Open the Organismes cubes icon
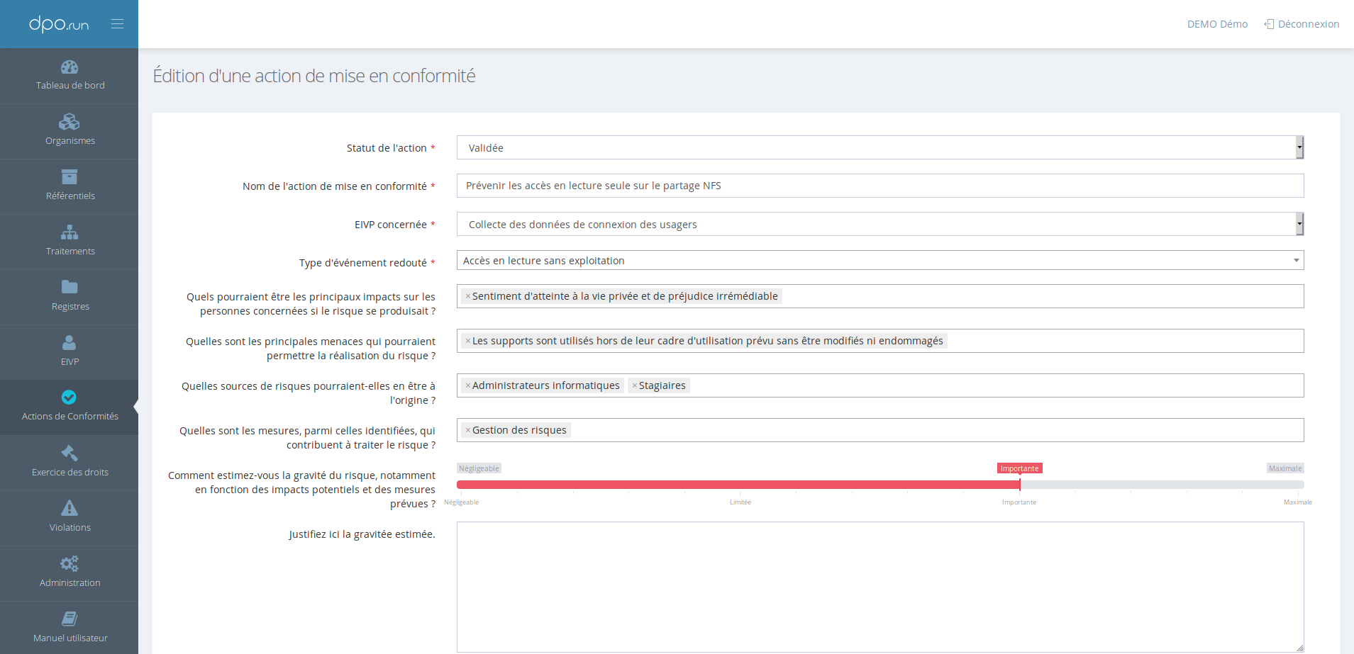Screen dimensions: 1354x654 coord(70,122)
